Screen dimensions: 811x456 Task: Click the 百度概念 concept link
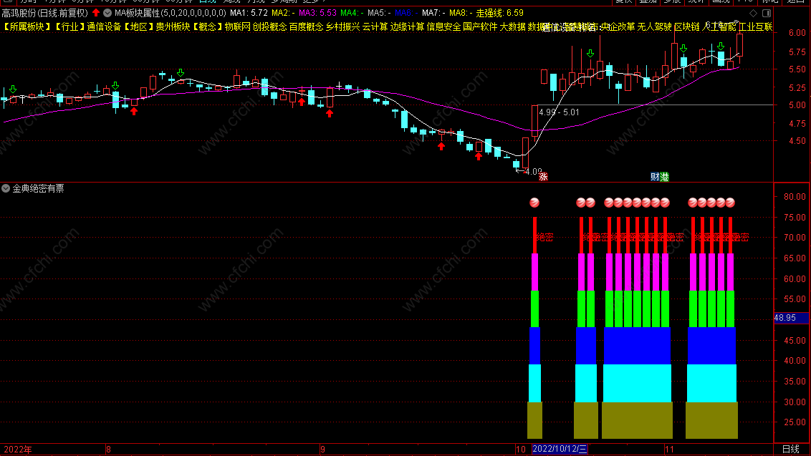(x=306, y=26)
